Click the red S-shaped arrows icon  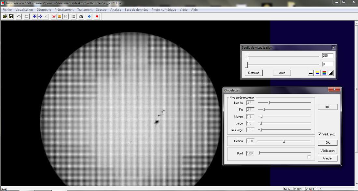point(54,16)
